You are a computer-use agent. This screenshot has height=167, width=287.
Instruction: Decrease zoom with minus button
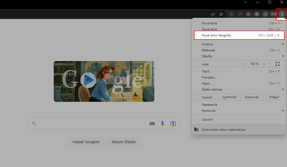(244, 64)
